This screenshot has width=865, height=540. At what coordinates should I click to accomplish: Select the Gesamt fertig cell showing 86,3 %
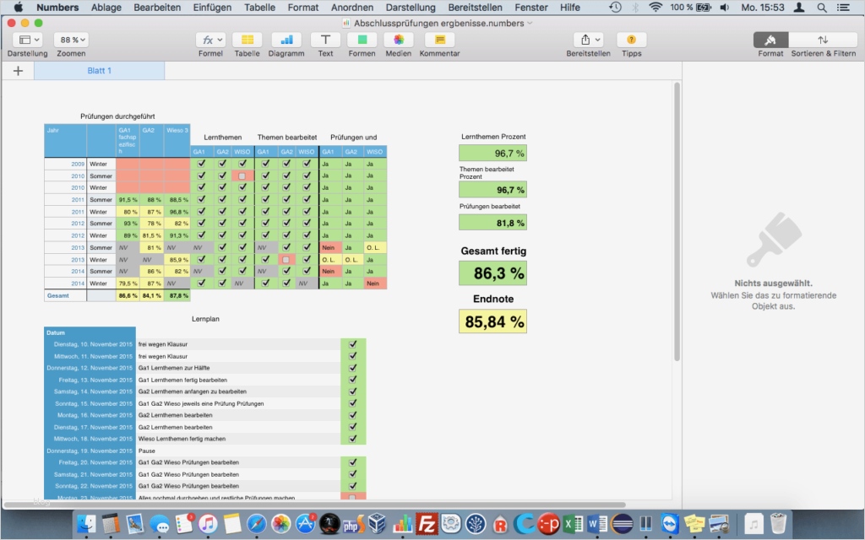pos(492,273)
